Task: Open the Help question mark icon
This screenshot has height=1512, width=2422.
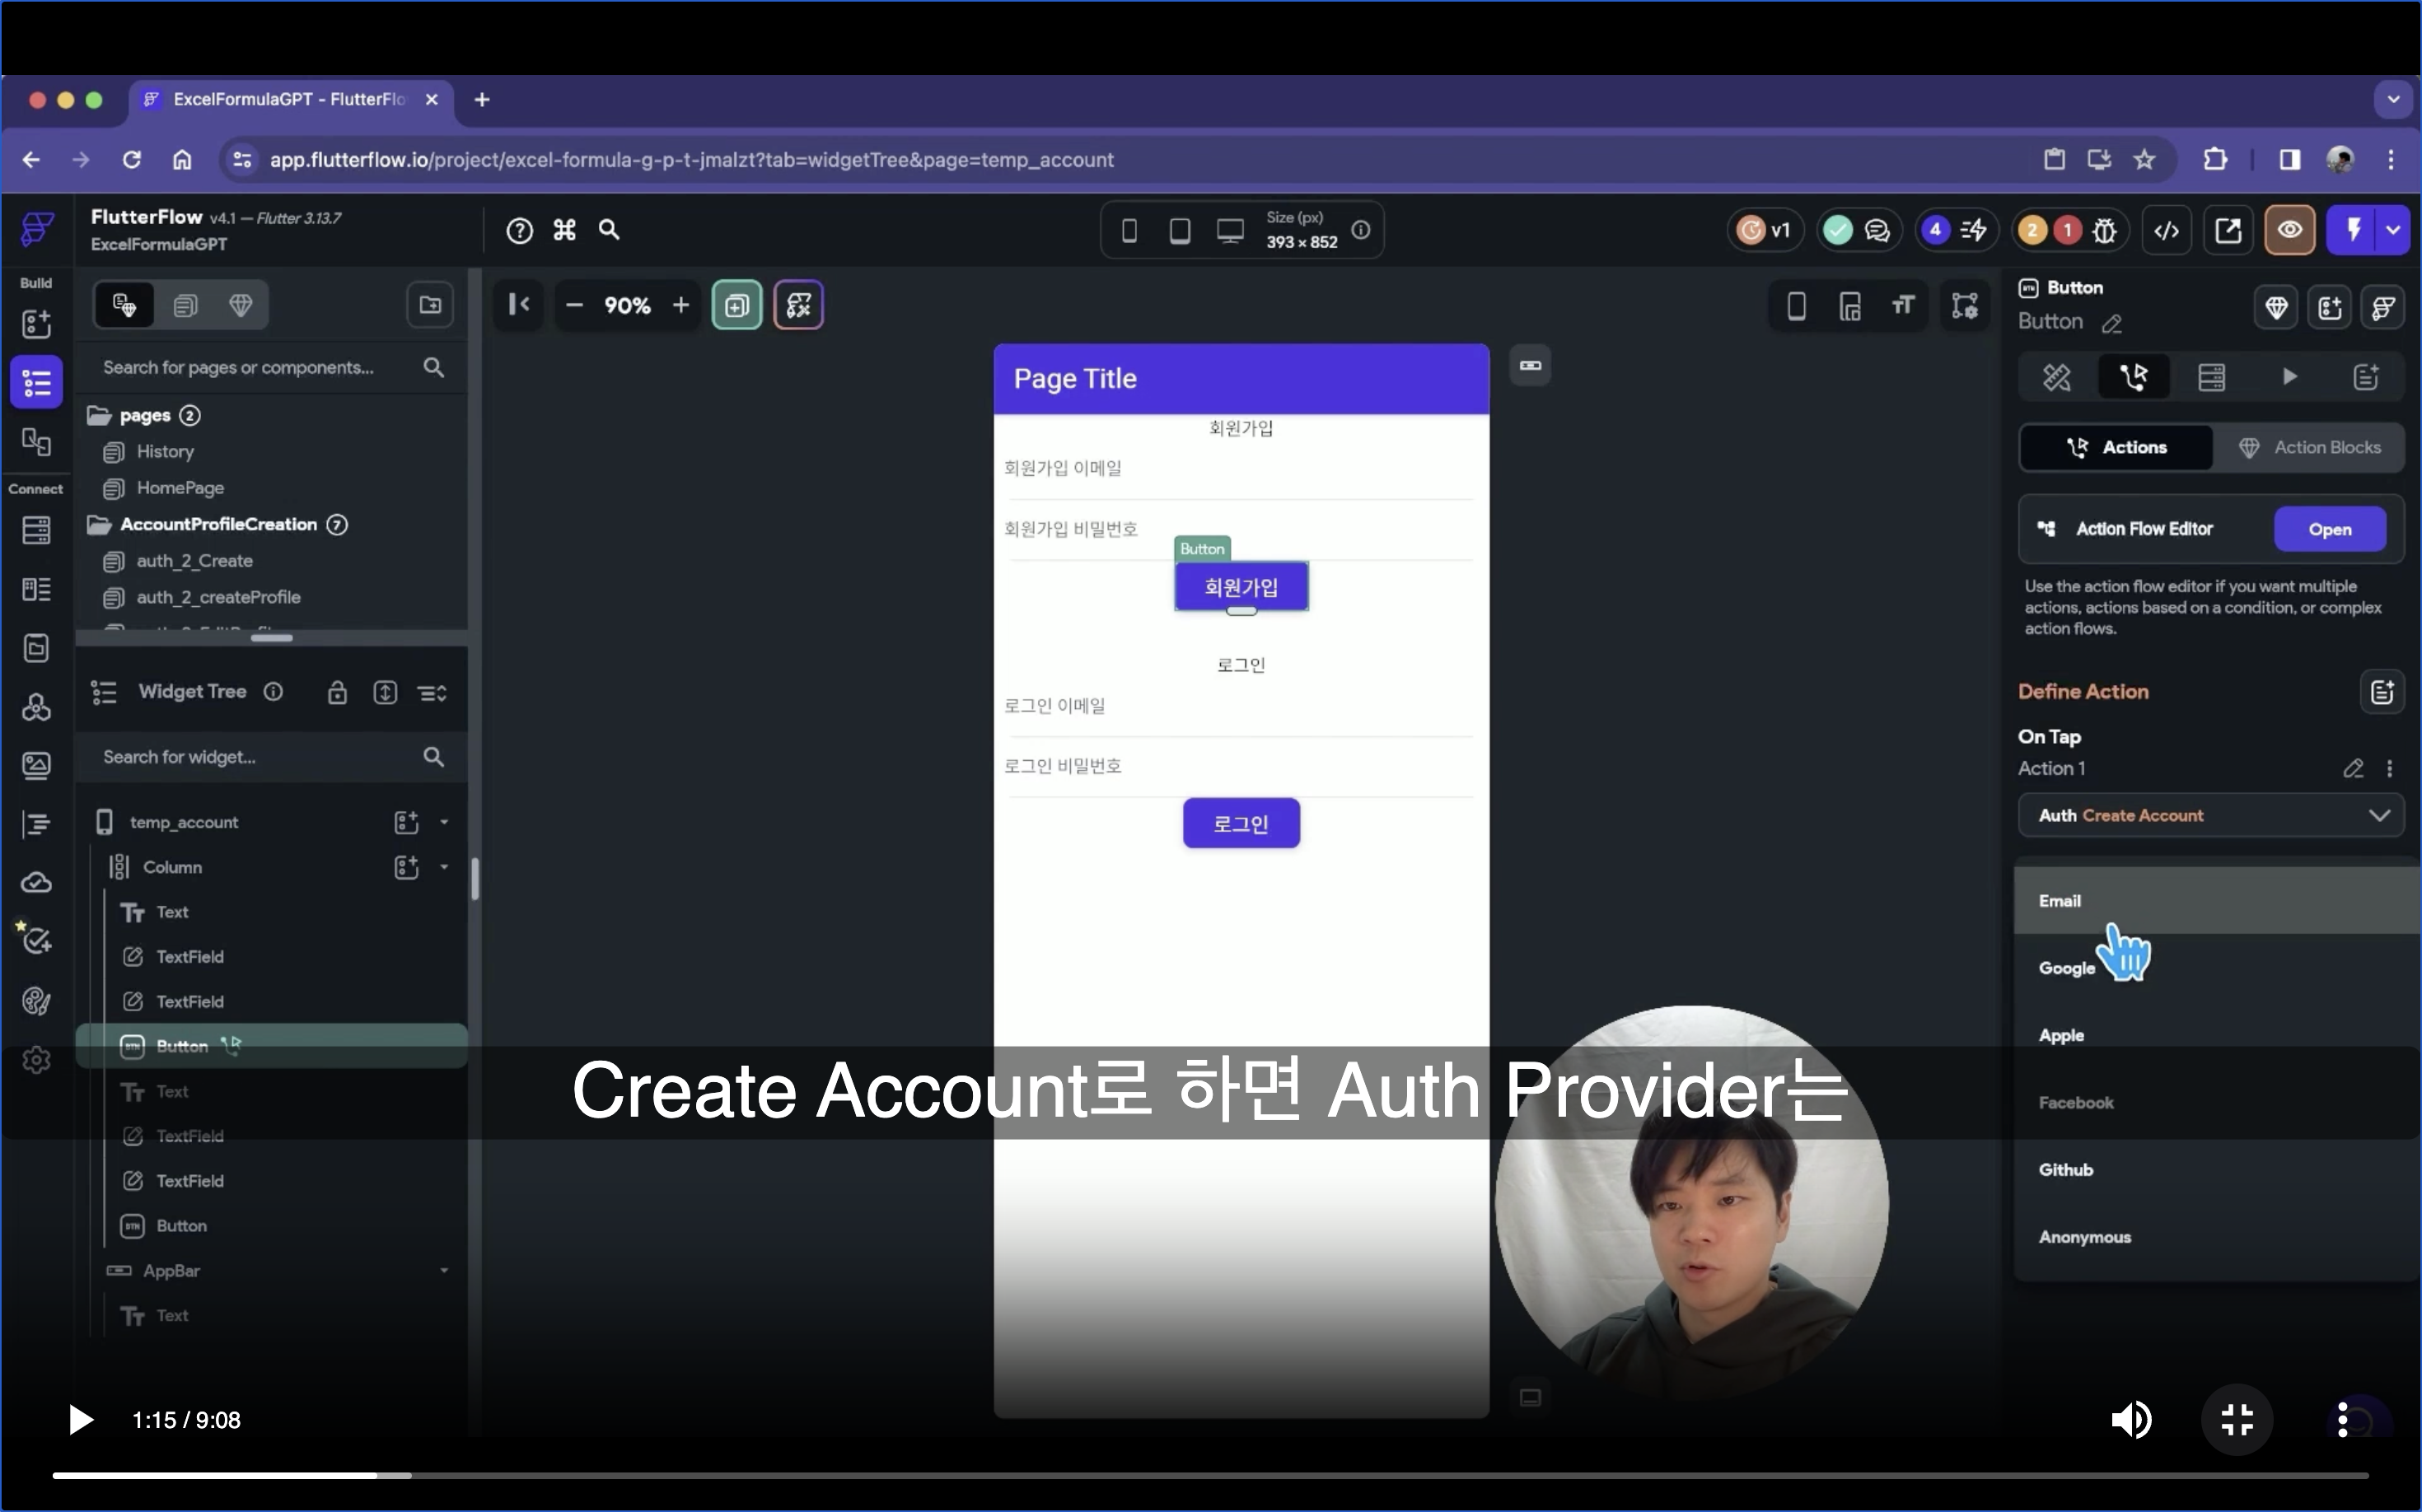Action: (519, 231)
